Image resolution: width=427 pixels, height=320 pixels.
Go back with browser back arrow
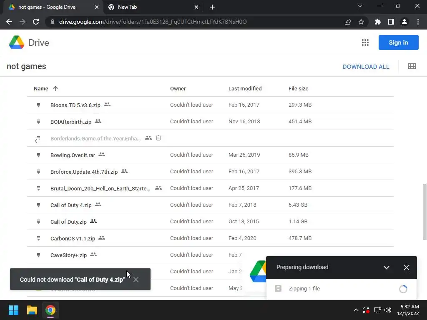pyautogui.click(x=9, y=22)
